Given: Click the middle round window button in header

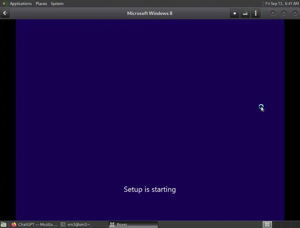Looking at the screenshot, I should pyautogui.click(x=284, y=13).
